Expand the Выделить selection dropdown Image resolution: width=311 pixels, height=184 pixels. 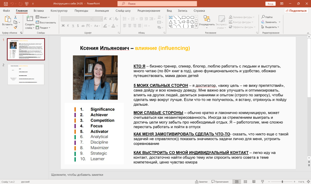point(270,27)
